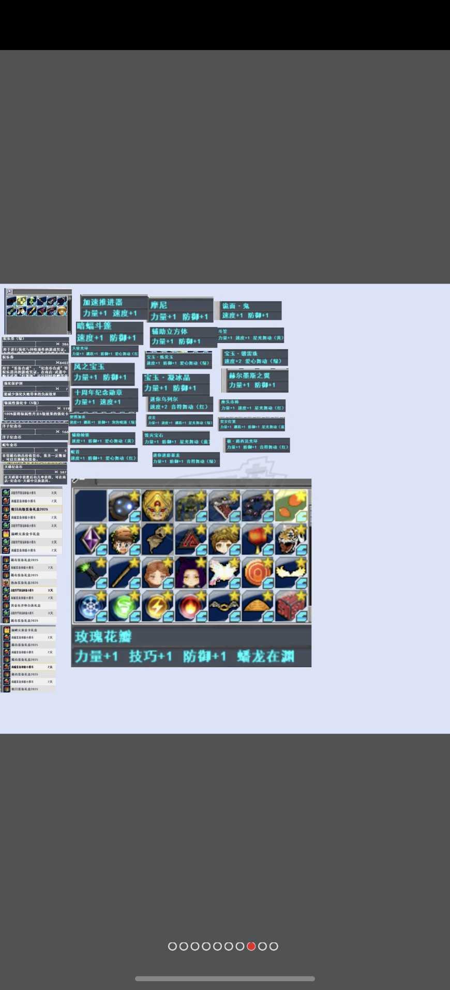
Task: Click the 玫瑰花瓣 item name text
Action: tap(103, 636)
